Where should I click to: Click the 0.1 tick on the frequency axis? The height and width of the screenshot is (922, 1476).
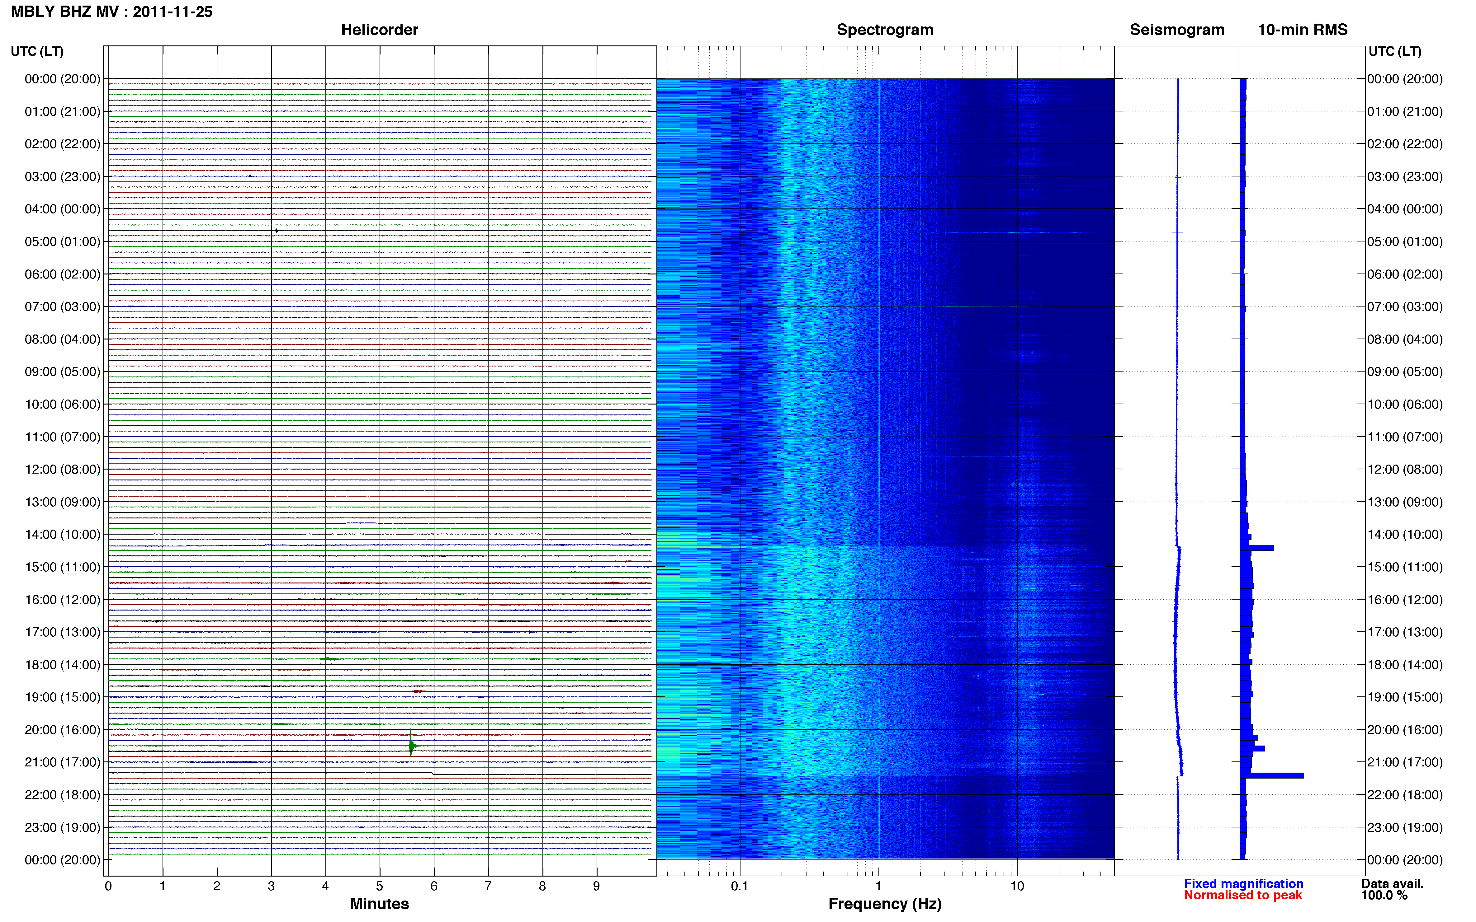coord(740,886)
